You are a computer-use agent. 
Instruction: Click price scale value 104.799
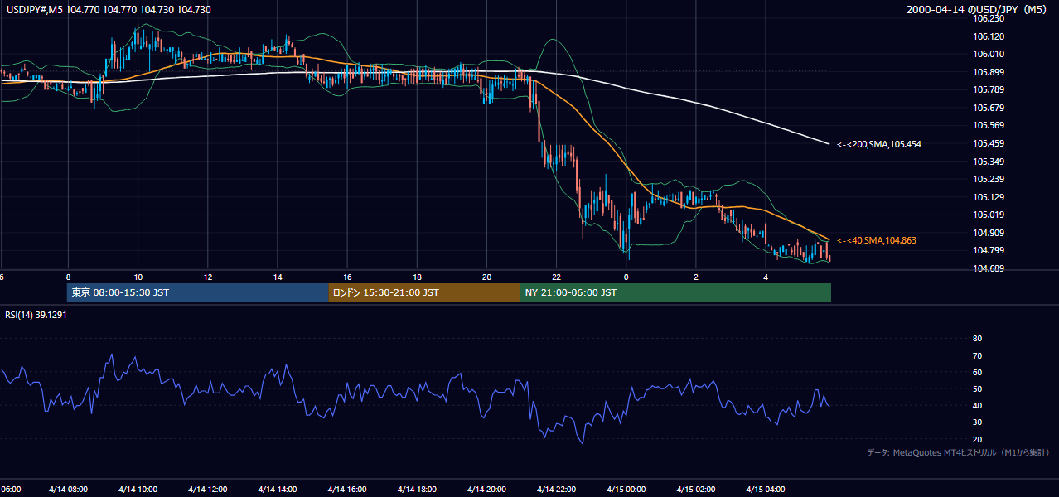point(988,250)
